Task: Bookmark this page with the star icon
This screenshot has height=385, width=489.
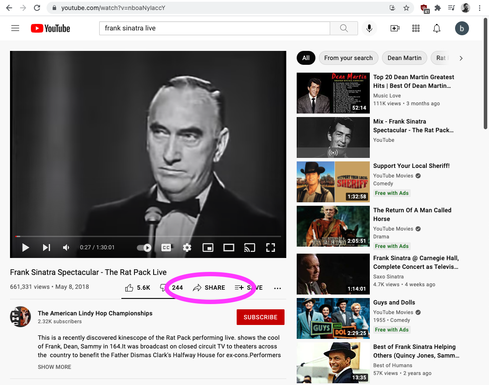Action: pyautogui.click(x=406, y=8)
